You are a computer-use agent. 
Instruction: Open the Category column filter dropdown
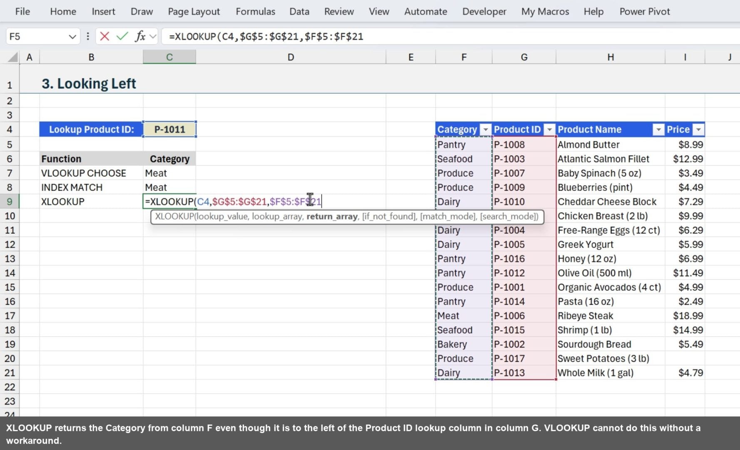pos(485,130)
